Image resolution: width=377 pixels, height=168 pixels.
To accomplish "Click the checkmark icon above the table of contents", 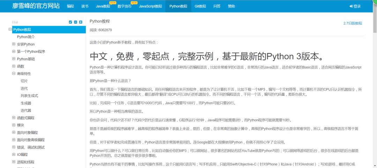I will point(71,22).
